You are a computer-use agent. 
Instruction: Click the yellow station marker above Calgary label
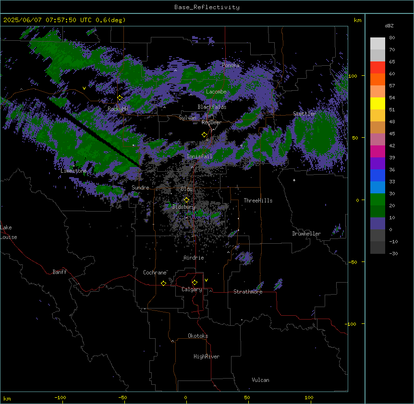click(195, 283)
